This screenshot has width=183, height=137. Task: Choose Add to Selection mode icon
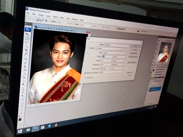(40, 20)
